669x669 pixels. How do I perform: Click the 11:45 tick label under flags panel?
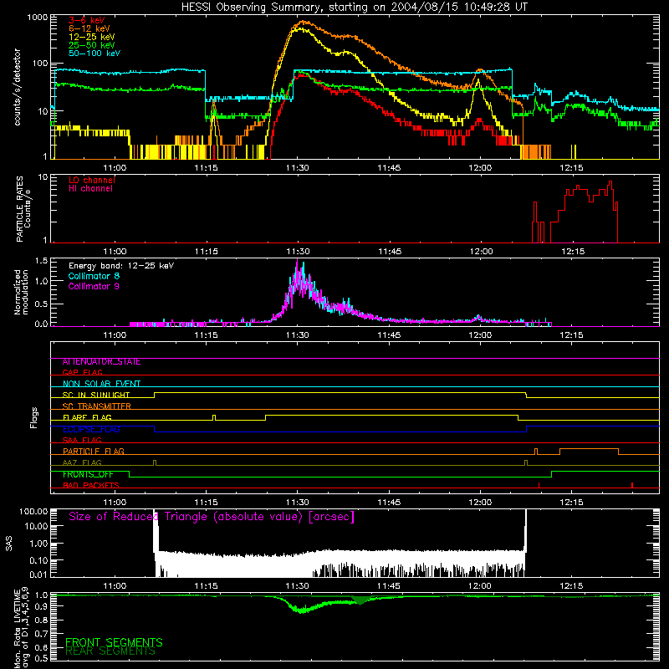(389, 503)
